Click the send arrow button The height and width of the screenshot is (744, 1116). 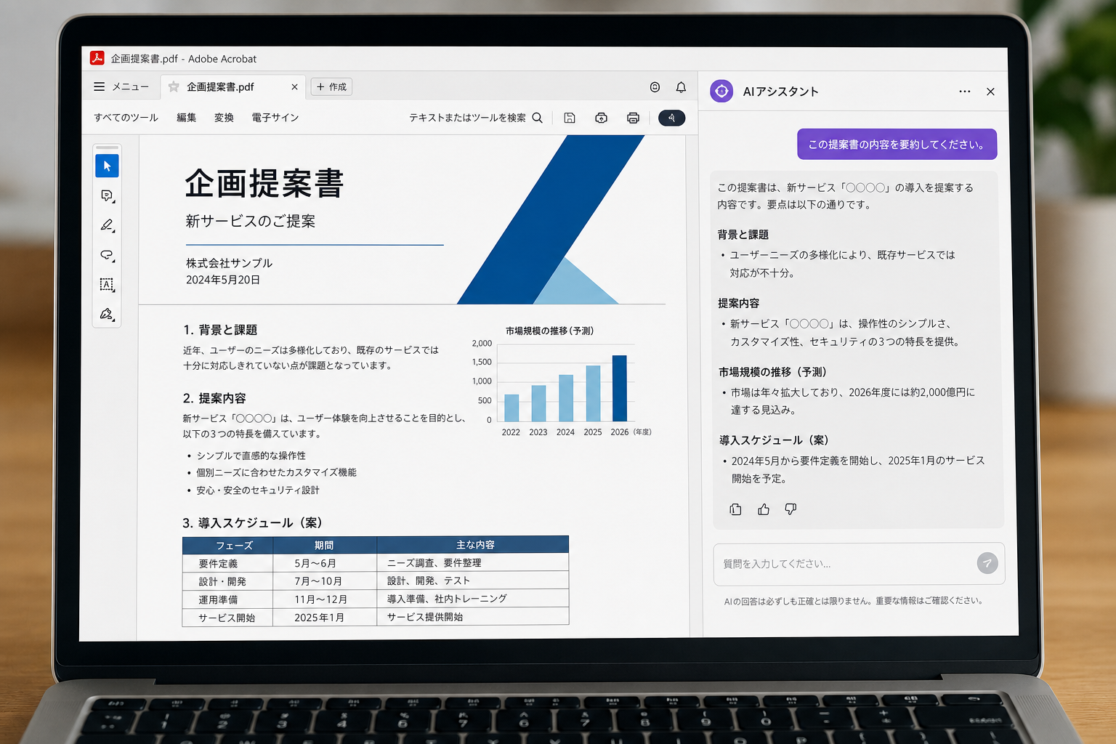coord(987,563)
